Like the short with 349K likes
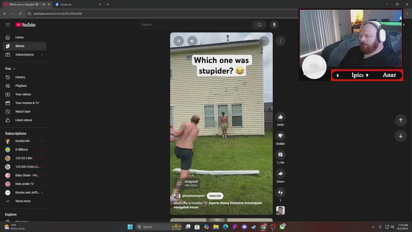412x232 pixels. (x=280, y=117)
